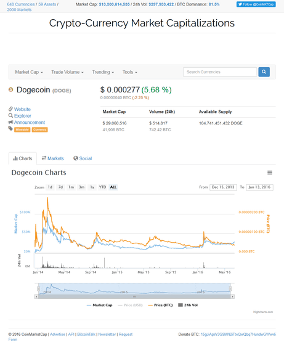This screenshot has width=284, height=345.
Task: Click the navigator right range handle
Action: (x=230, y=289)
